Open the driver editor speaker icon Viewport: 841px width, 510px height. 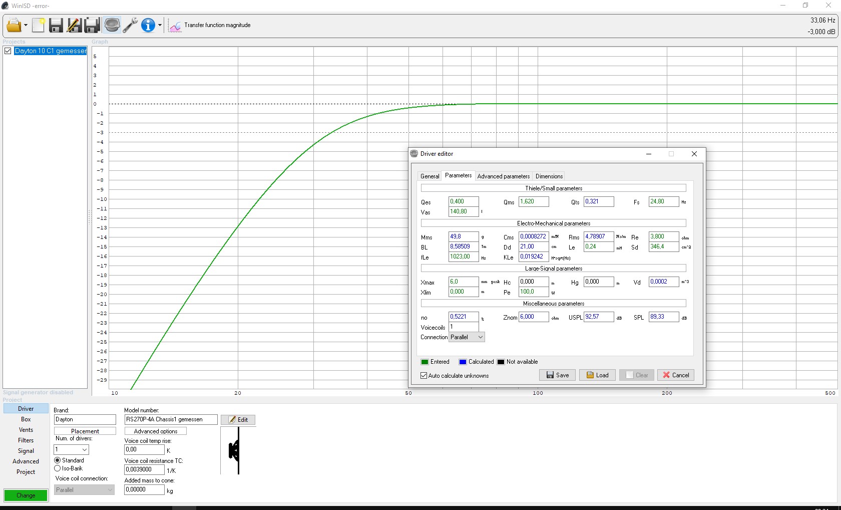tap(112, 25)
